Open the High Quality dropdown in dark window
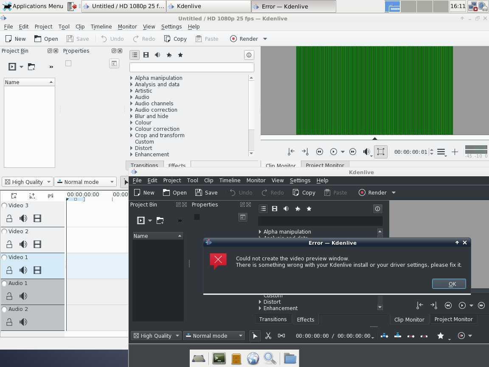The width and height of the screenshot is (489, 367). point(156,336)
